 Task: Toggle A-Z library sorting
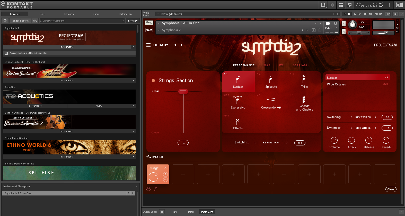[35, 21]
